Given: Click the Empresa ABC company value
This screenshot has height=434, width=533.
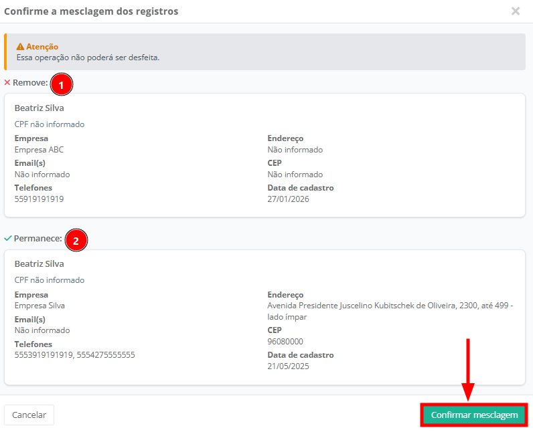Looking at the screenshot, I should click(x=39, y=150).
